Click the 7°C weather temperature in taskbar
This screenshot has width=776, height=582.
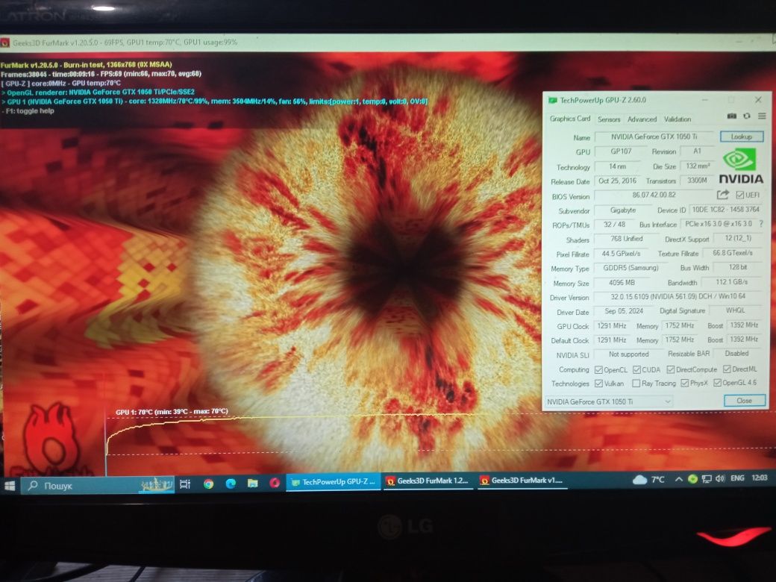[657, 480]
